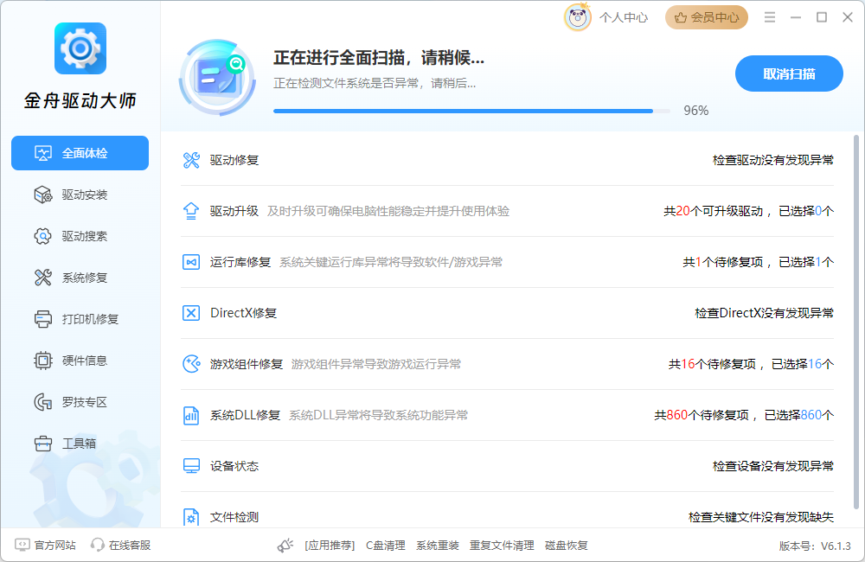Click the toolbox briefcase icon
Image resolution: width=865 pixels, height=562 pixels.
(x=43, y=444)
